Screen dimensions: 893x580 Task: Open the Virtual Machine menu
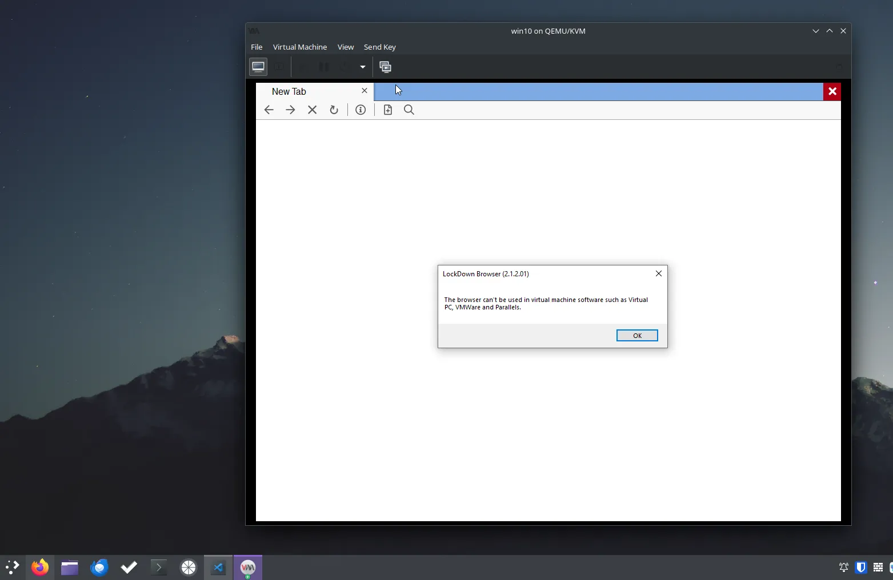[x=300, y=47]
